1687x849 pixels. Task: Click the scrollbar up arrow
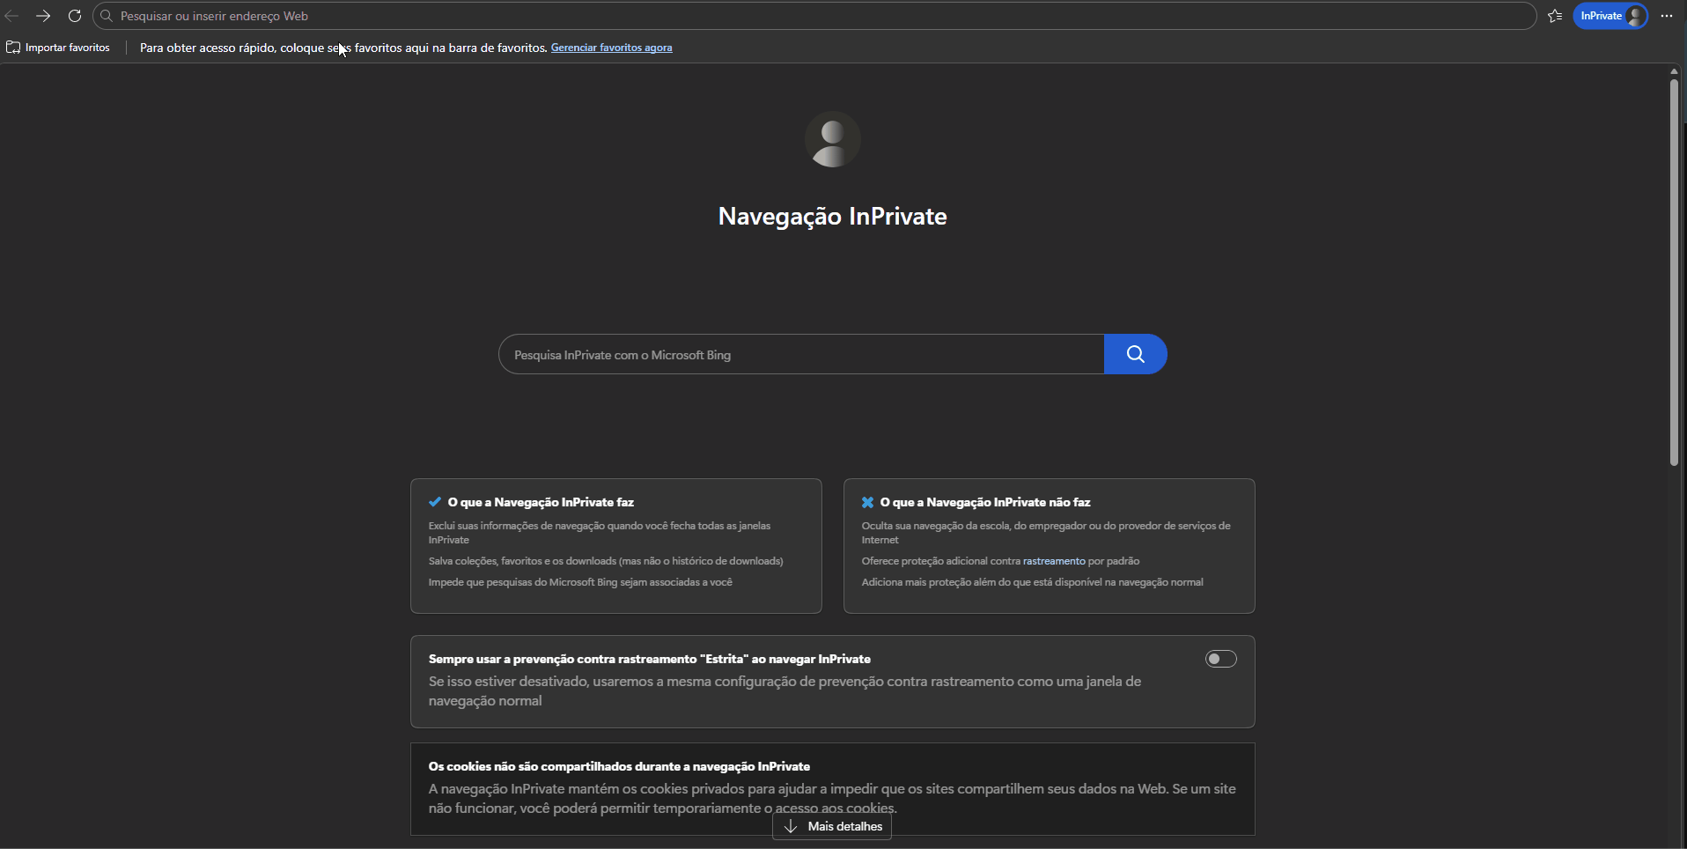pyautogui.click(x=1674, y=71)
